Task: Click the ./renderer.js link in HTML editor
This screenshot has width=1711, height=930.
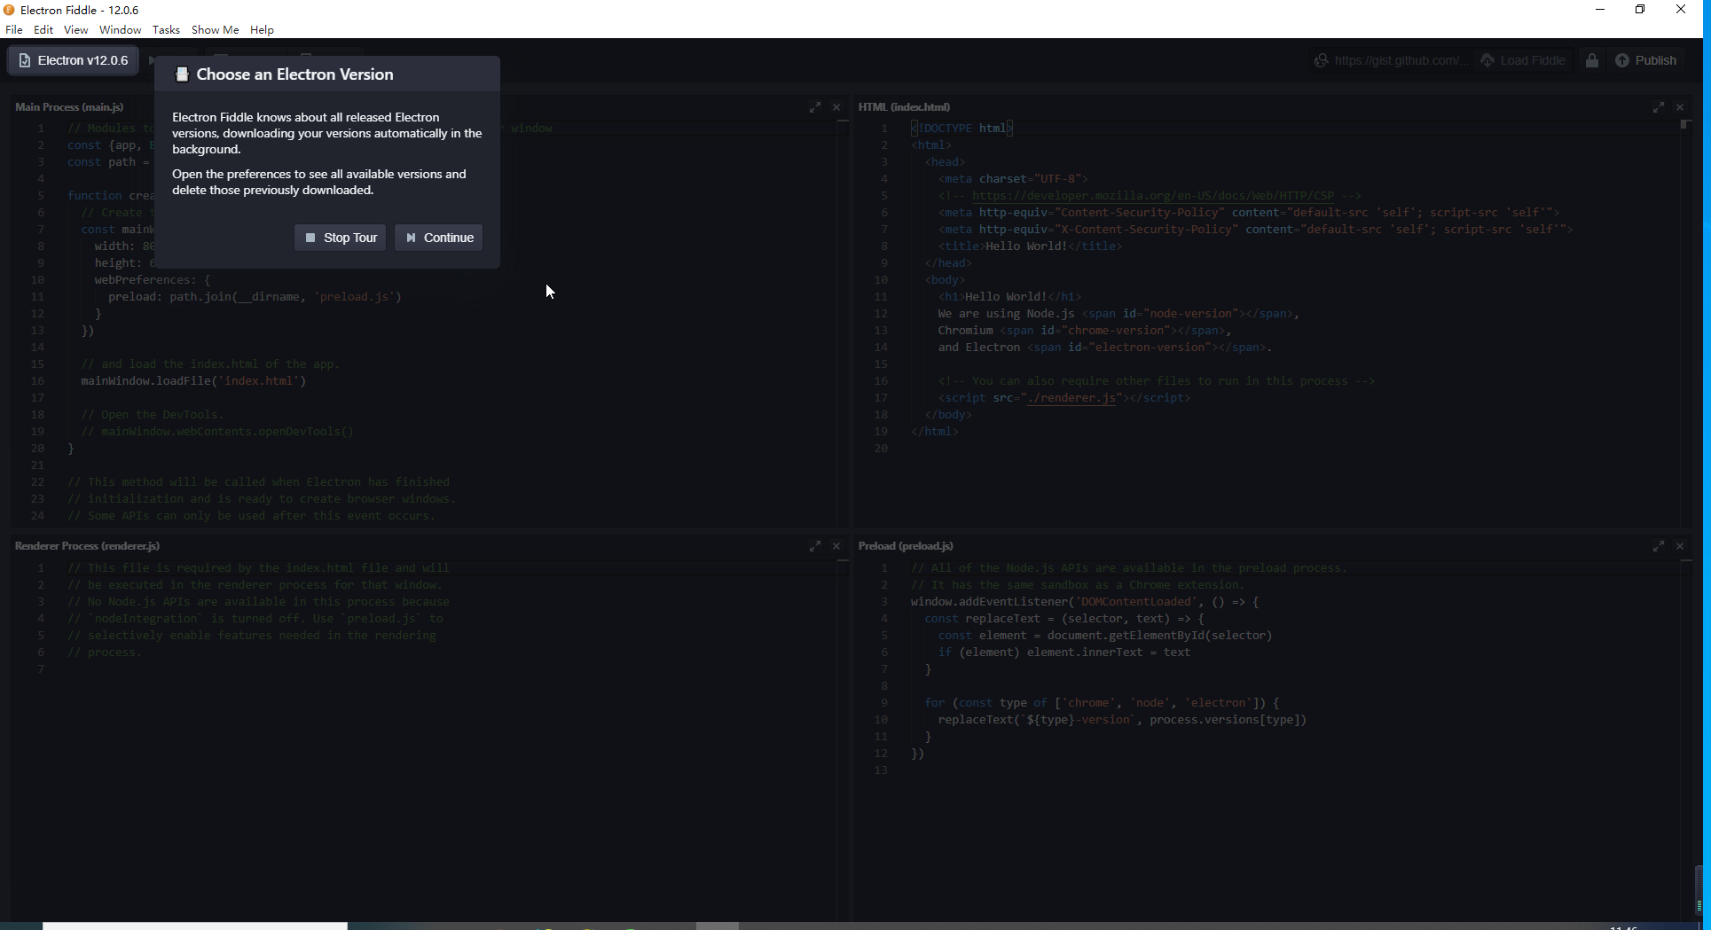Action: (x=1071, y=398)
